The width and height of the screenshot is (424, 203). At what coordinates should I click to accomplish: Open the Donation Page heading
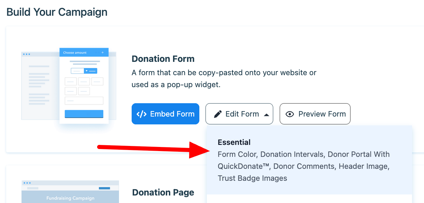(x=163, y=192)
